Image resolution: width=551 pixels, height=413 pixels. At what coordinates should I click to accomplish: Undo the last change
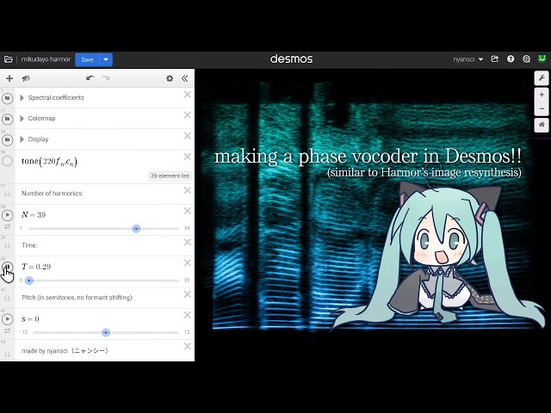click(x=90, y=78)
